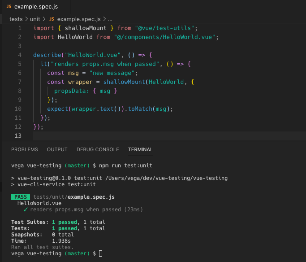Click the JS icon in the breadcrumb path

coord(52,19)
